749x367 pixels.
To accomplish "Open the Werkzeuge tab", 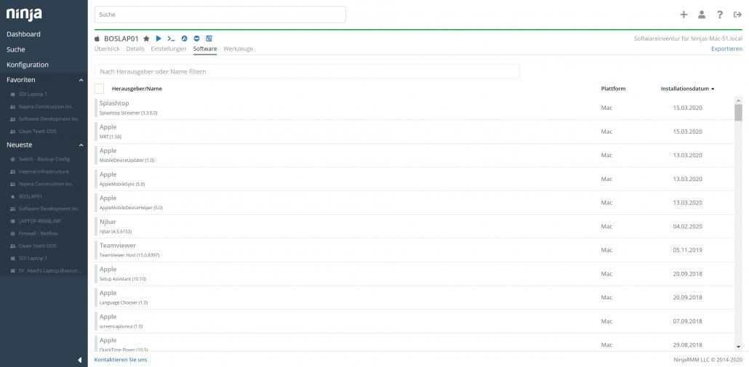I will [x=239, y=49].
